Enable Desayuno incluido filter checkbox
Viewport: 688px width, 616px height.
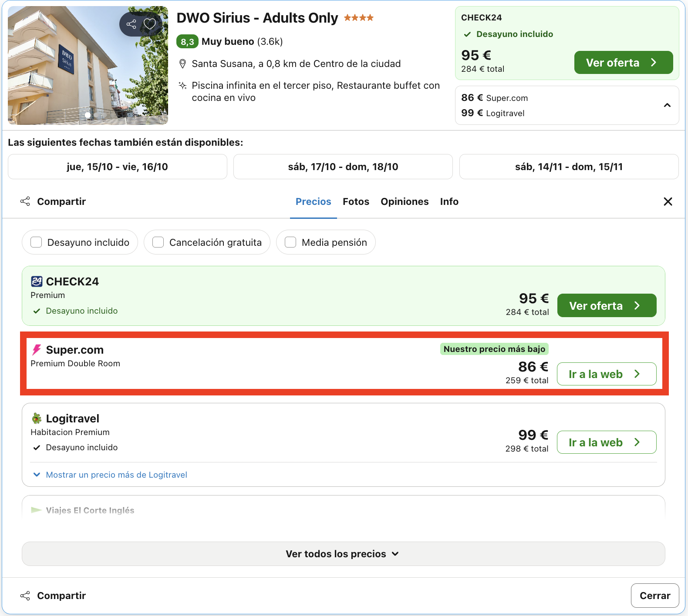(x=36, y=242)
